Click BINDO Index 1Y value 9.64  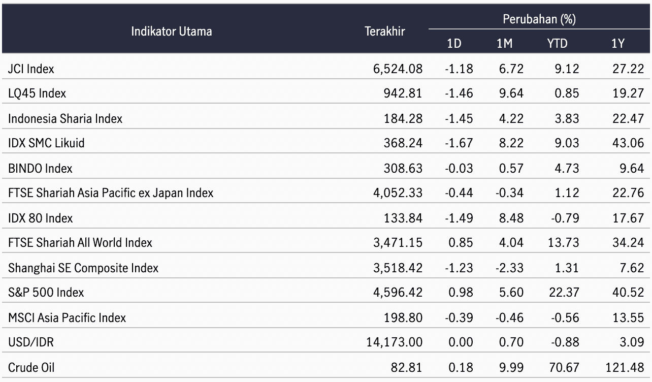click(x=632, y=168)
